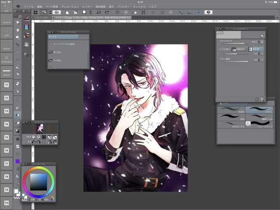Open the grid menu icon in command bar

tap(35, 12)
